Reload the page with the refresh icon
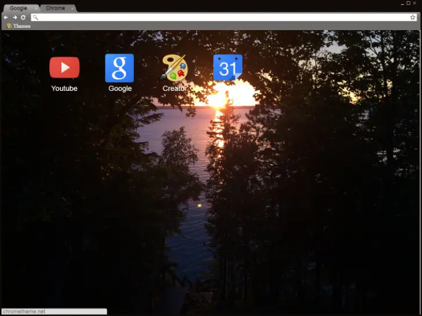The height and width of the screenshot is (316, 422). (23, 17)
